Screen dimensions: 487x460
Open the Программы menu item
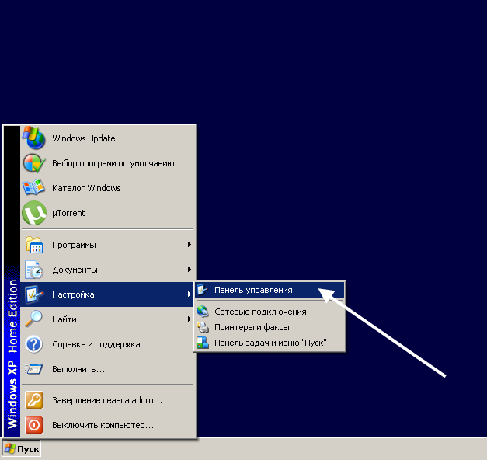pyautogui.click(x=108, y=245)
